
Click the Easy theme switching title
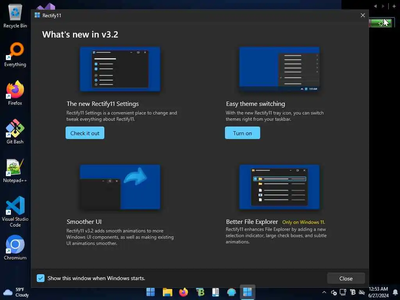click(x=255, y=104)
